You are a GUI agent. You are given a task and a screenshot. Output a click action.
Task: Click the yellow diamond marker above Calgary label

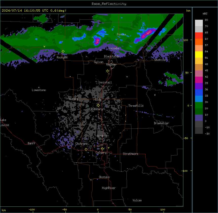point(102,149)
